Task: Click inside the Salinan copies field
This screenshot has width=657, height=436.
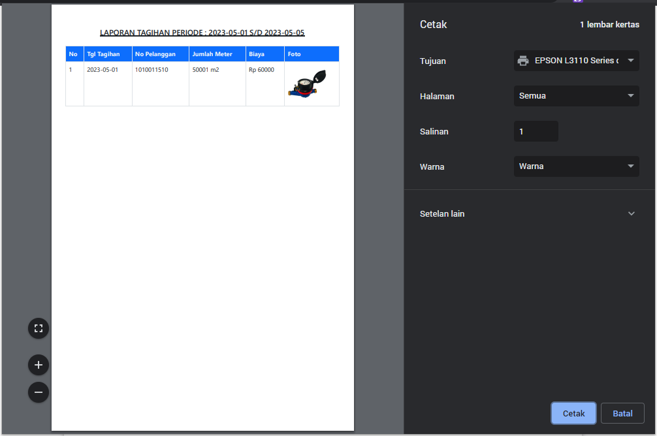Action: [536, 131]
